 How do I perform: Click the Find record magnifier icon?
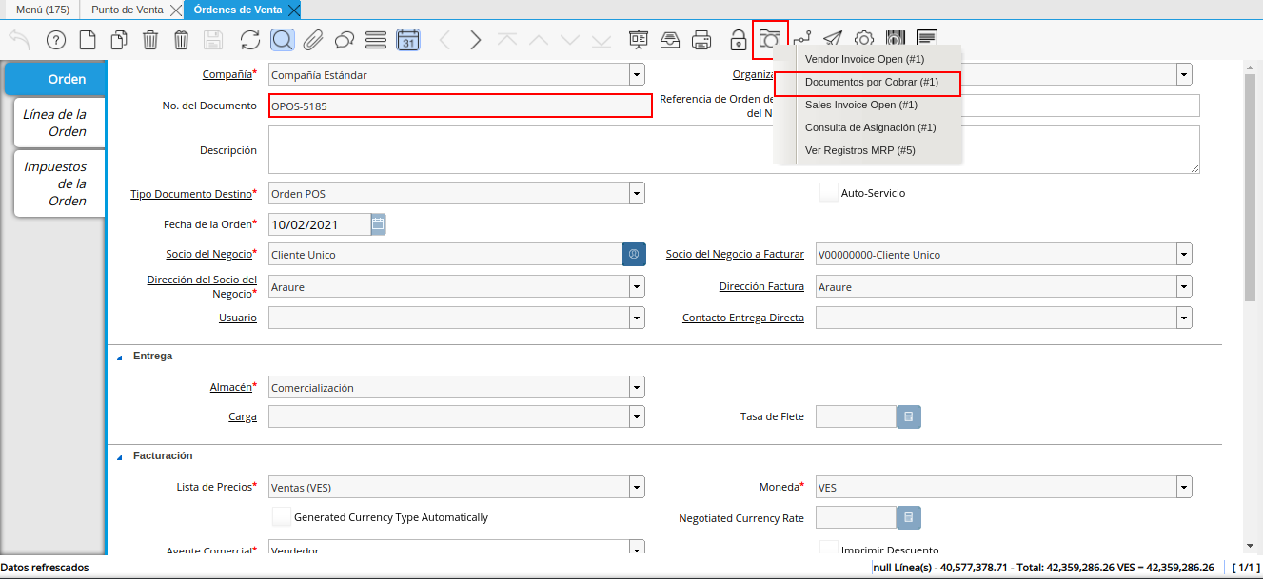click(x=282, y=40)
